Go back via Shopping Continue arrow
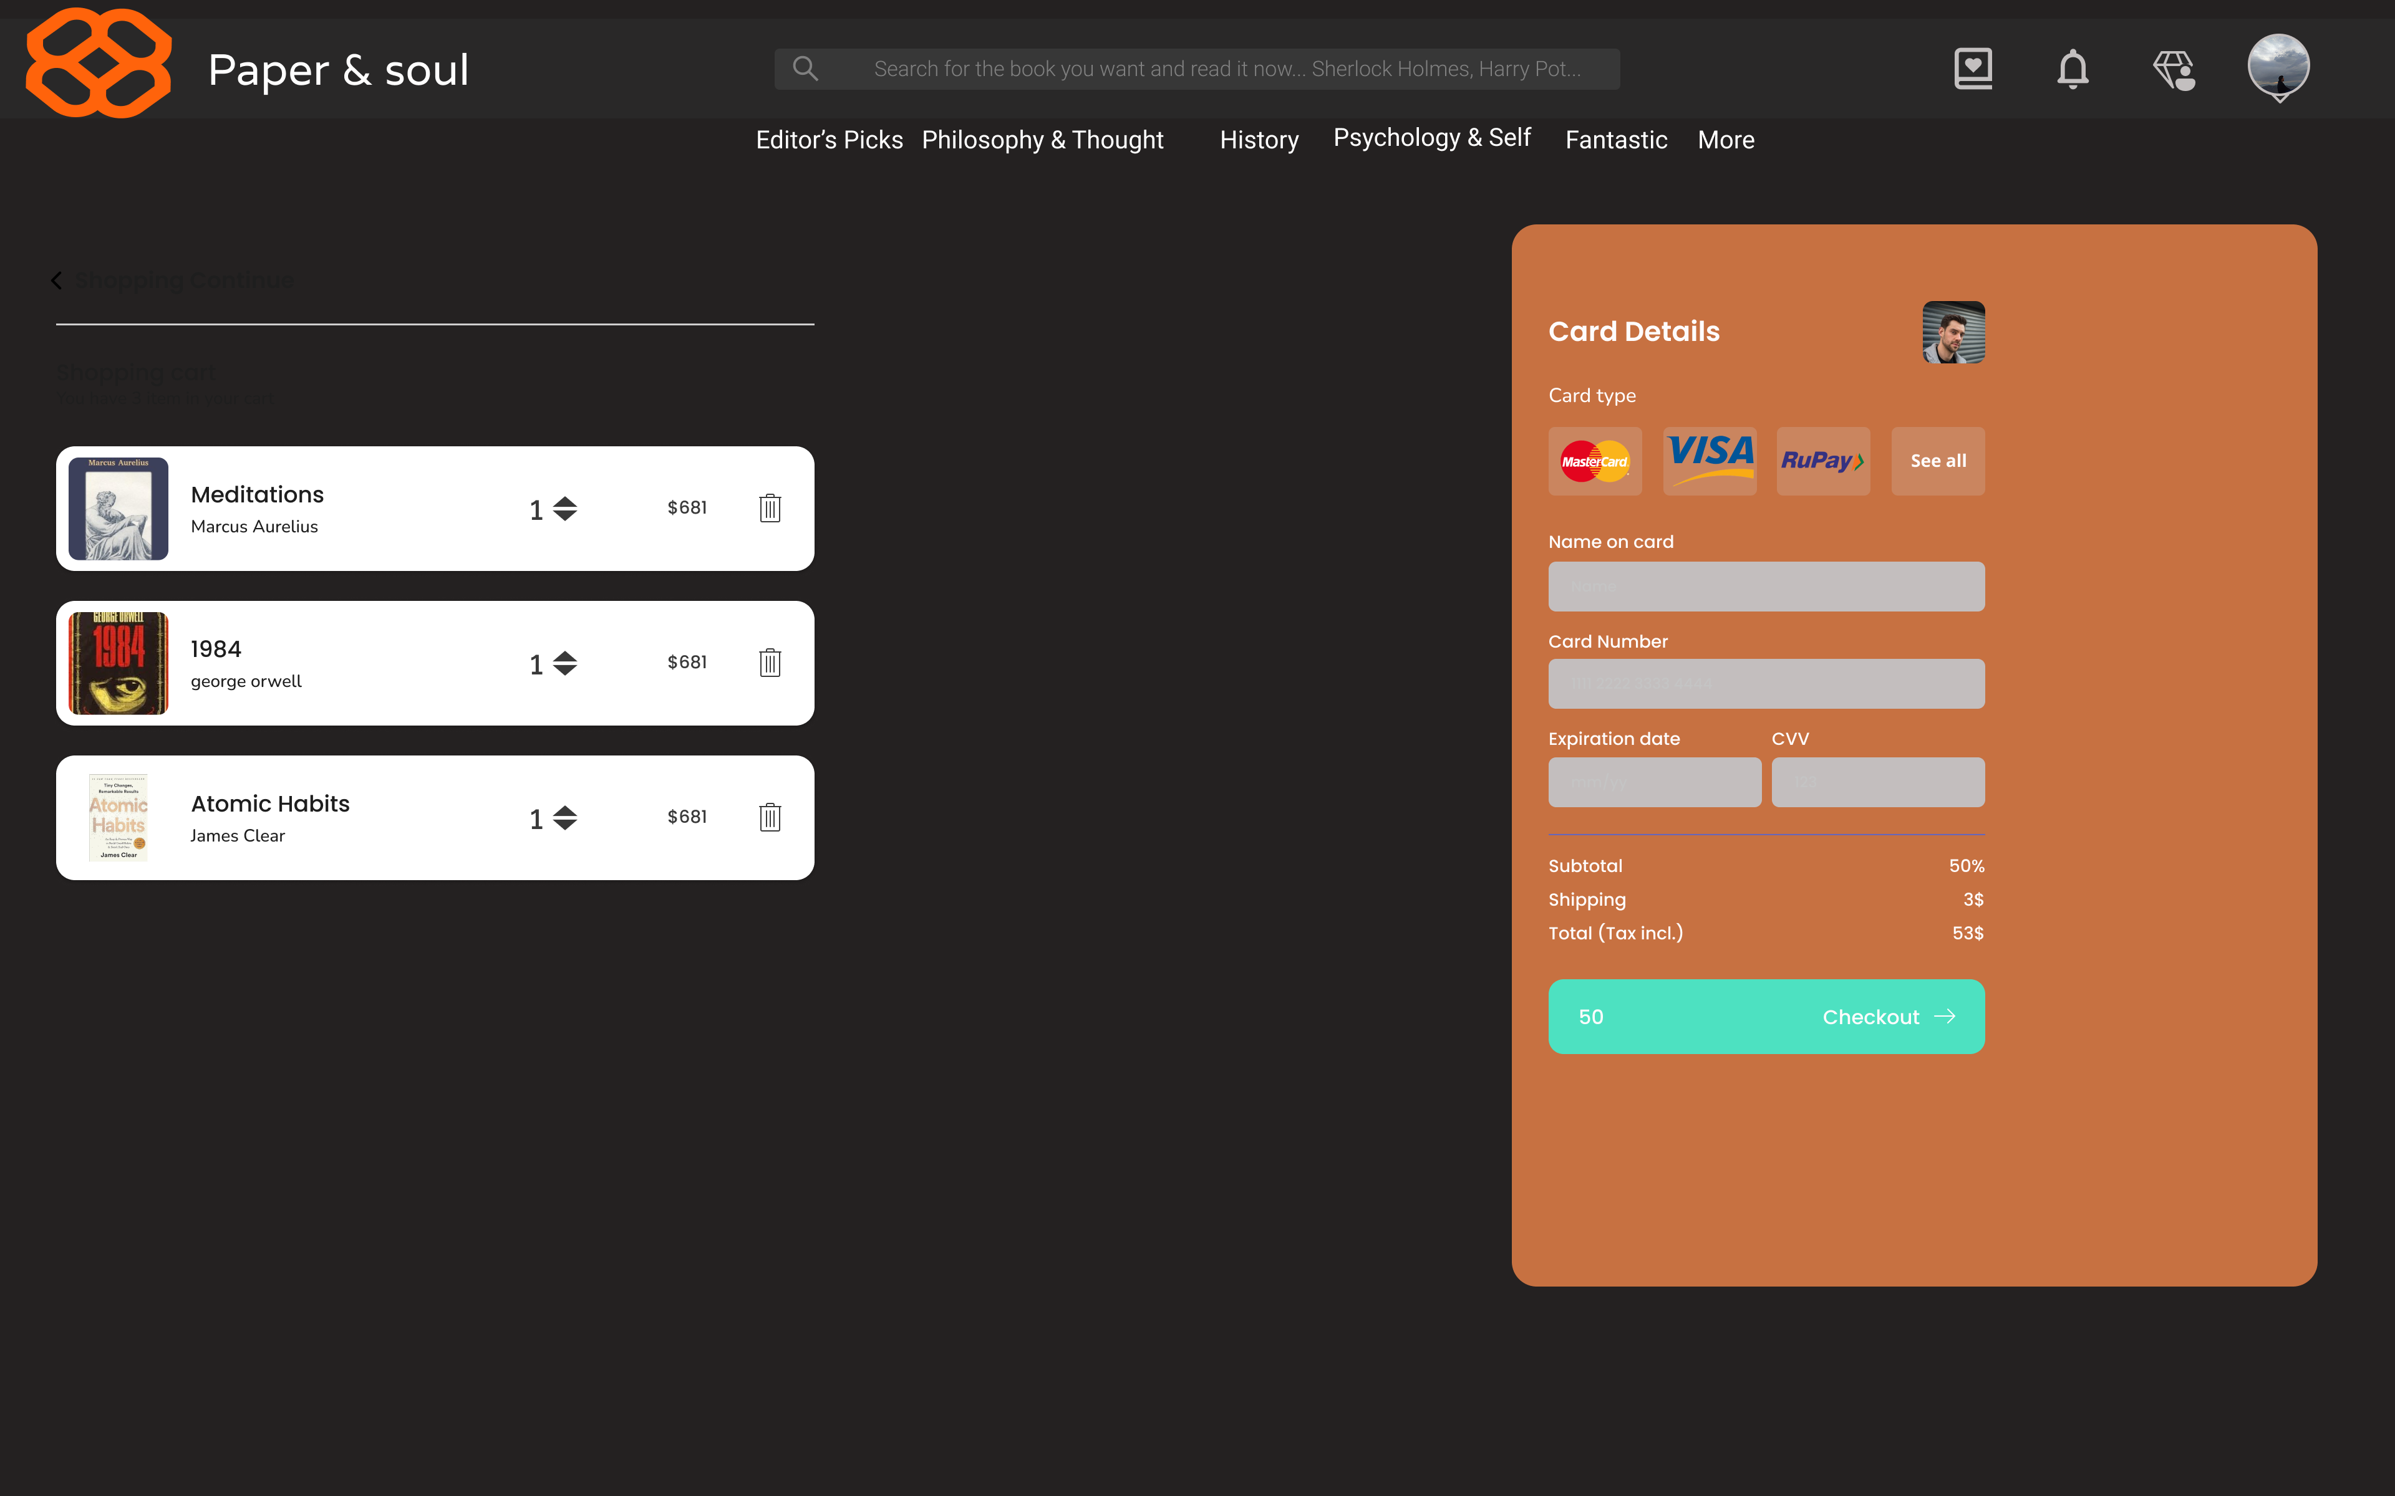The width and height of the screenshot is (2395, 1496). pyautogui.click(x=57, y=281)
